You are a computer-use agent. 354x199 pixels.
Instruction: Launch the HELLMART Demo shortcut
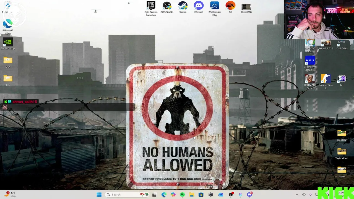click(310, 82)
